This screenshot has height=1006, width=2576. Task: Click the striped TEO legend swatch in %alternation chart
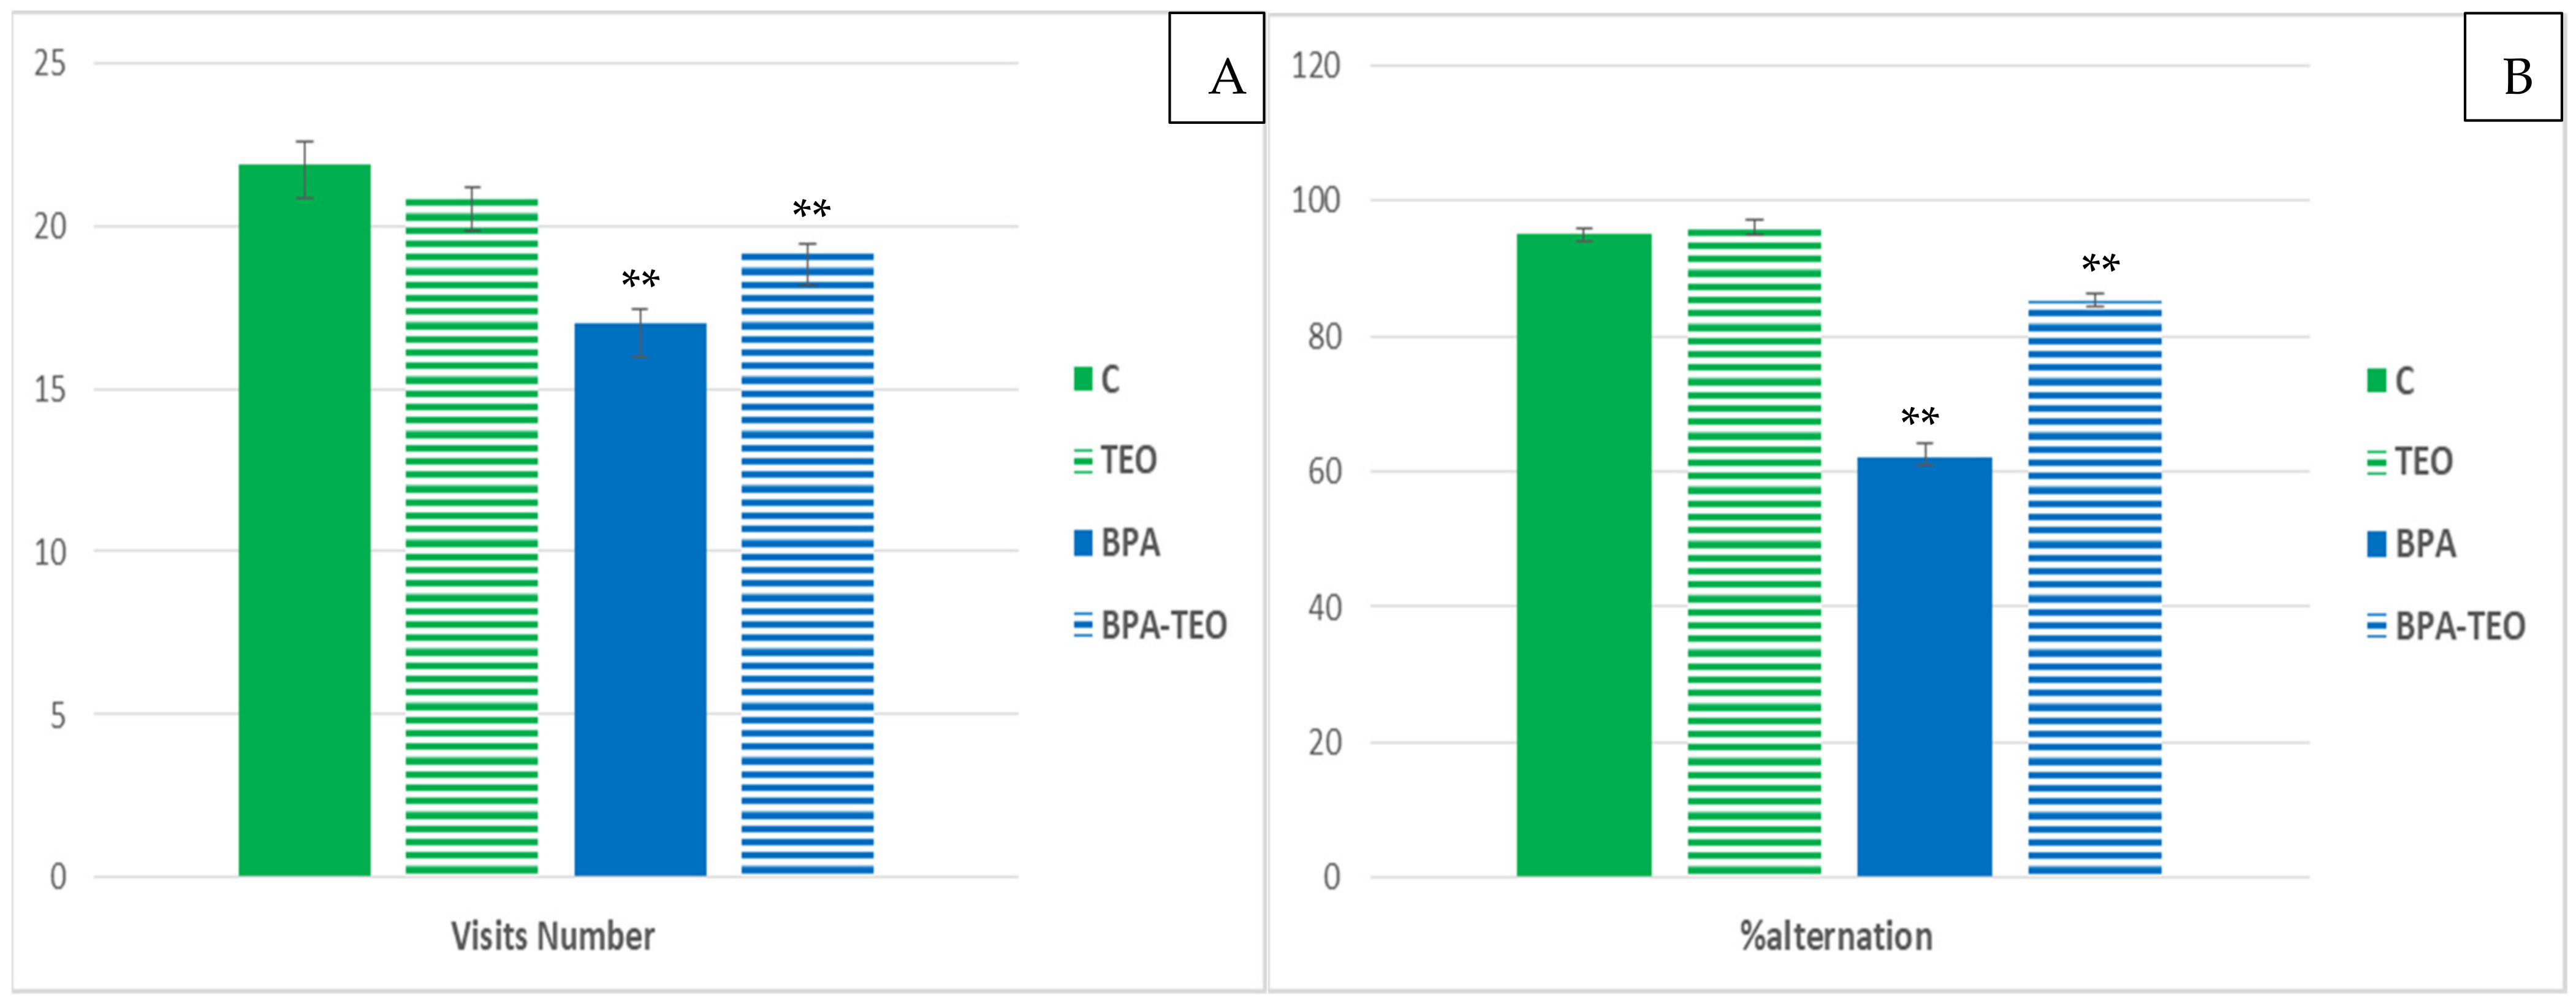pos(2377,462)
